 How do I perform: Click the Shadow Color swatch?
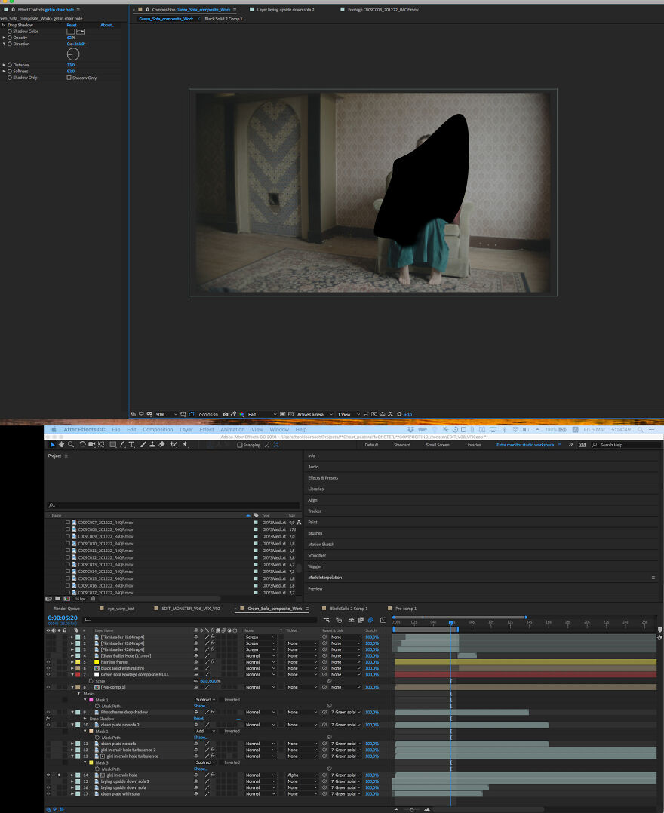pos(71,32)
